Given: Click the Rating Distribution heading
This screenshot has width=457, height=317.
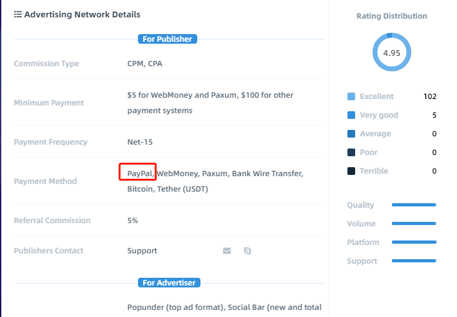Looking at the screenshot, I should pos(392,16).
